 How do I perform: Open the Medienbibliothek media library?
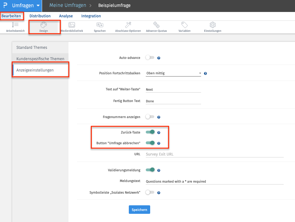[72, 27]
